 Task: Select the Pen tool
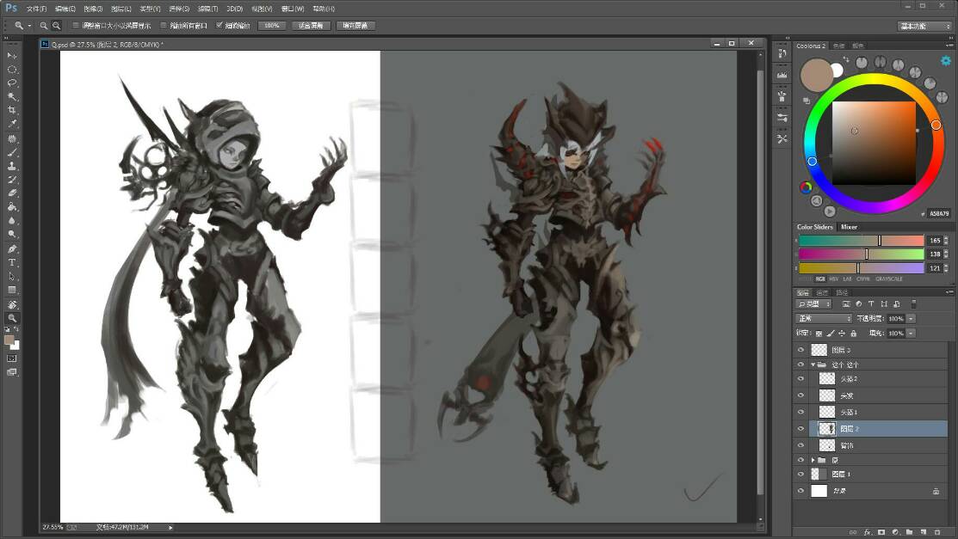tap(12, 248)
